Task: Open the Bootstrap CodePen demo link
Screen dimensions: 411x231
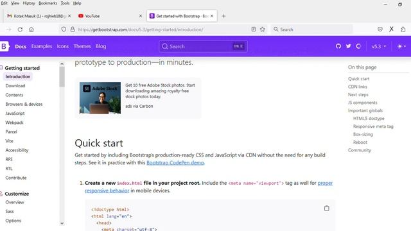Action: point(175,162)
